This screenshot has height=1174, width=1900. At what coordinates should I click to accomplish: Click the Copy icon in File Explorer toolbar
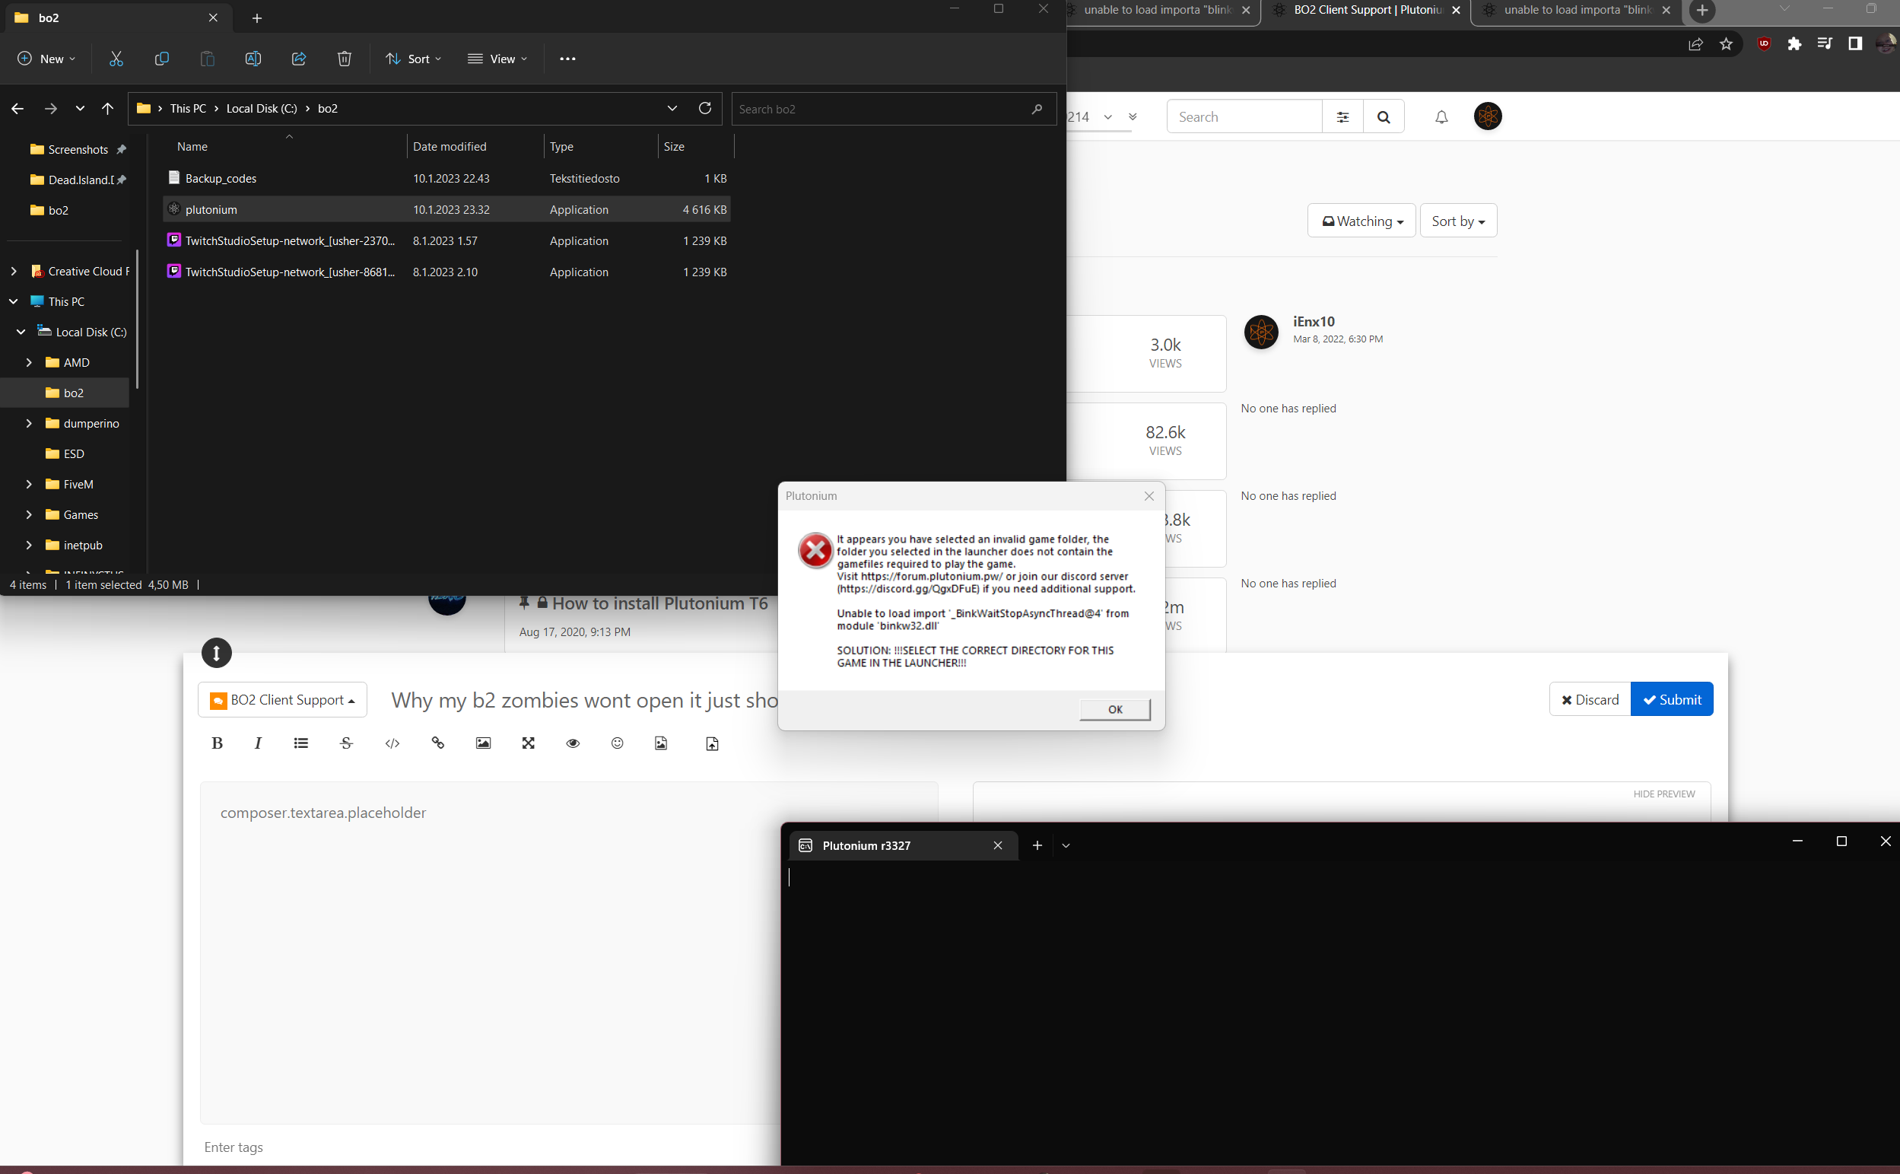coord(161,59)
